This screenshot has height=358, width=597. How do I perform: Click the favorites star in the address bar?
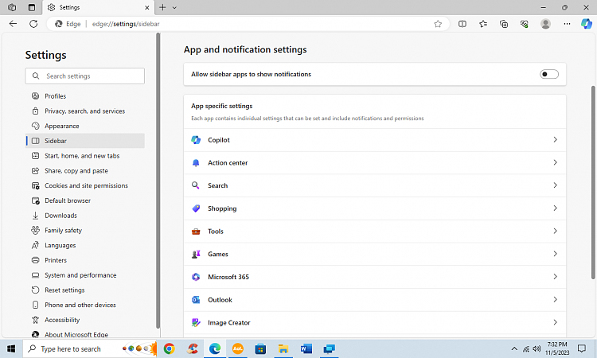point(438,24)
